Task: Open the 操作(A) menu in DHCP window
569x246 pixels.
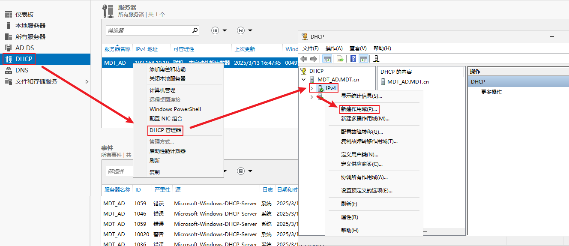Action: (x=334, y=48)
